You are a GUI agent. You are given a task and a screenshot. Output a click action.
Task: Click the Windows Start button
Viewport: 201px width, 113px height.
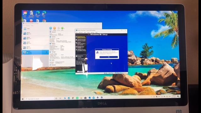pos(23,99)
